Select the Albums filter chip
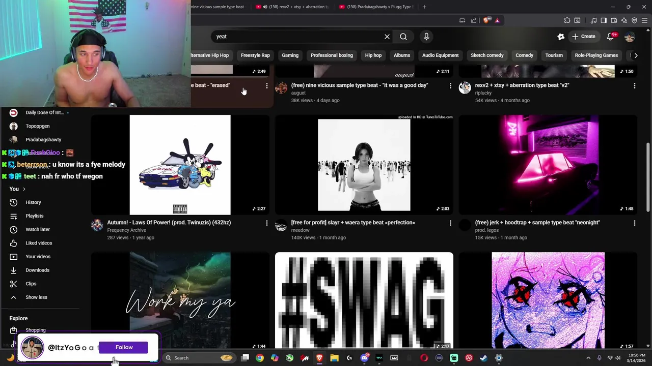652x366 pixels. point(402,55)
